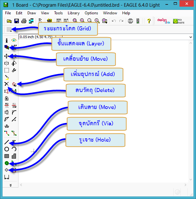The image size is (196, 199).
Task: Select the Rotate tool
Action: tap(14, 63)
